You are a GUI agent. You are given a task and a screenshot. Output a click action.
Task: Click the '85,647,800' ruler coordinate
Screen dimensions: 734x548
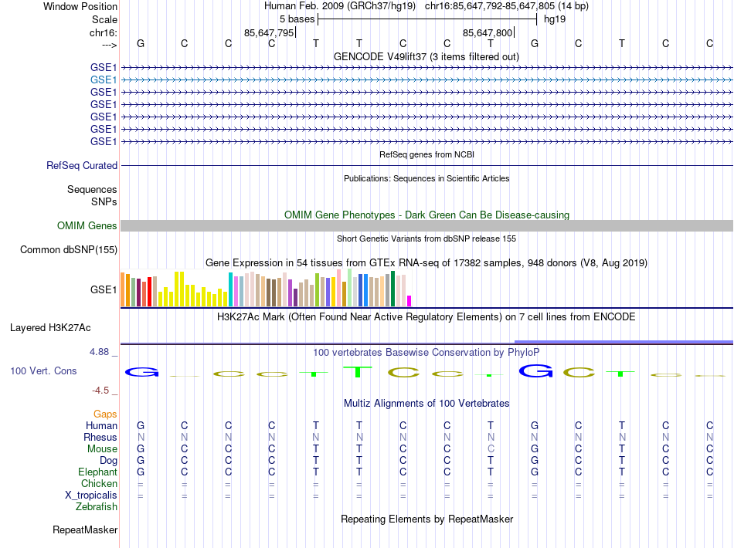coord(488,32)
